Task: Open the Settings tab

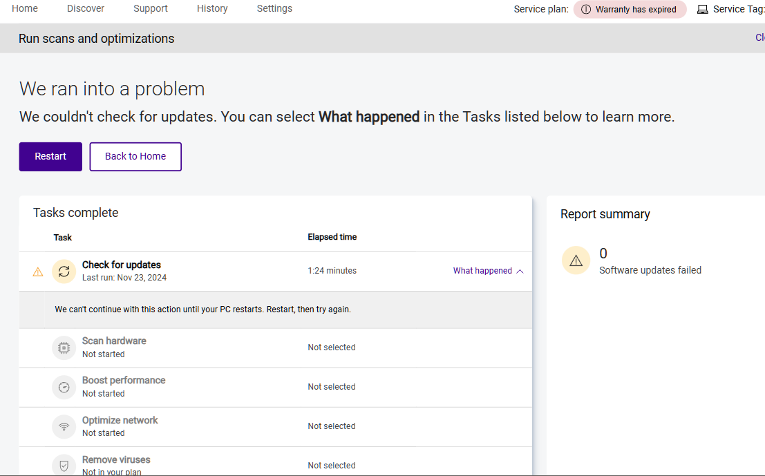Action: 274,8
